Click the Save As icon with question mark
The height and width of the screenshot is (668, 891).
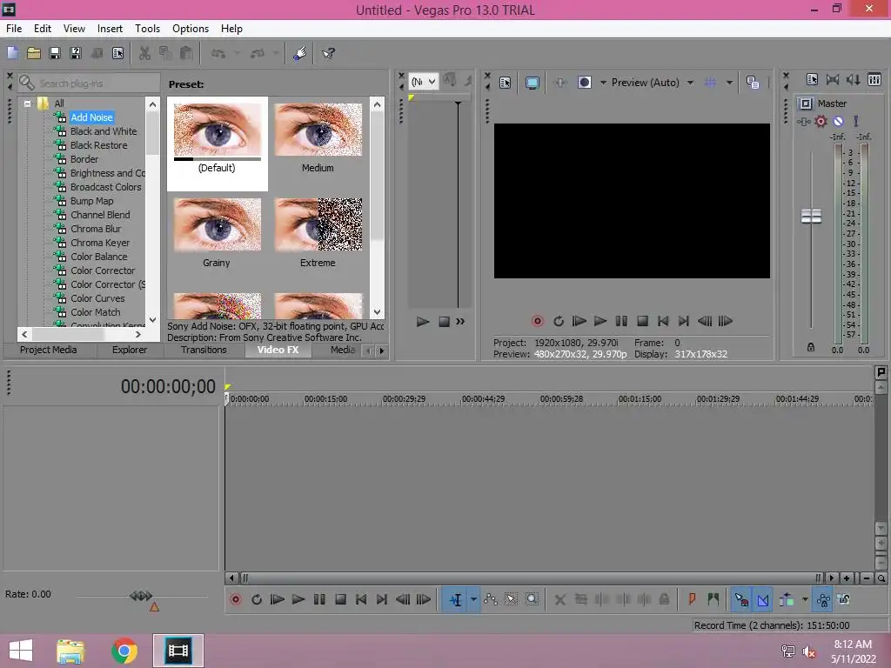[75, 53]
